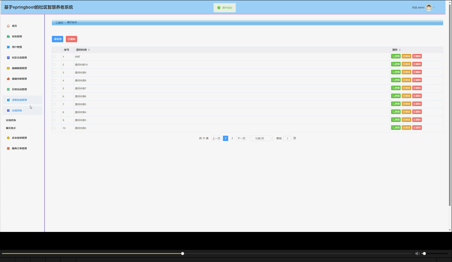Click the 日常活动管理 green clover icon
Image resolution: width=452 pixels, height=262 pixels.
click(8, 89)
